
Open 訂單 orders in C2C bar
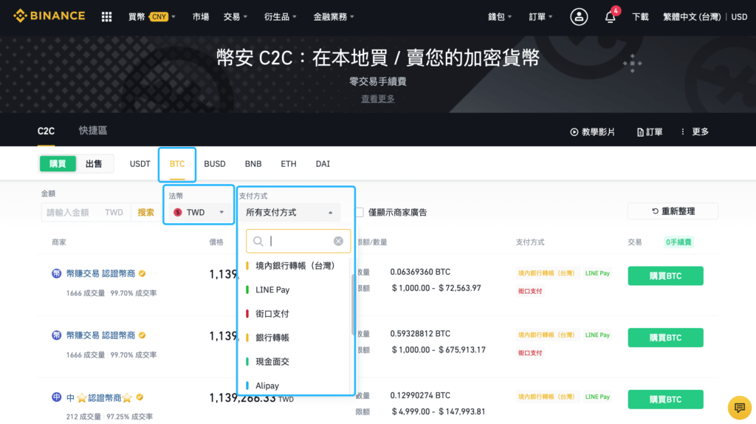tap(650, 131)
